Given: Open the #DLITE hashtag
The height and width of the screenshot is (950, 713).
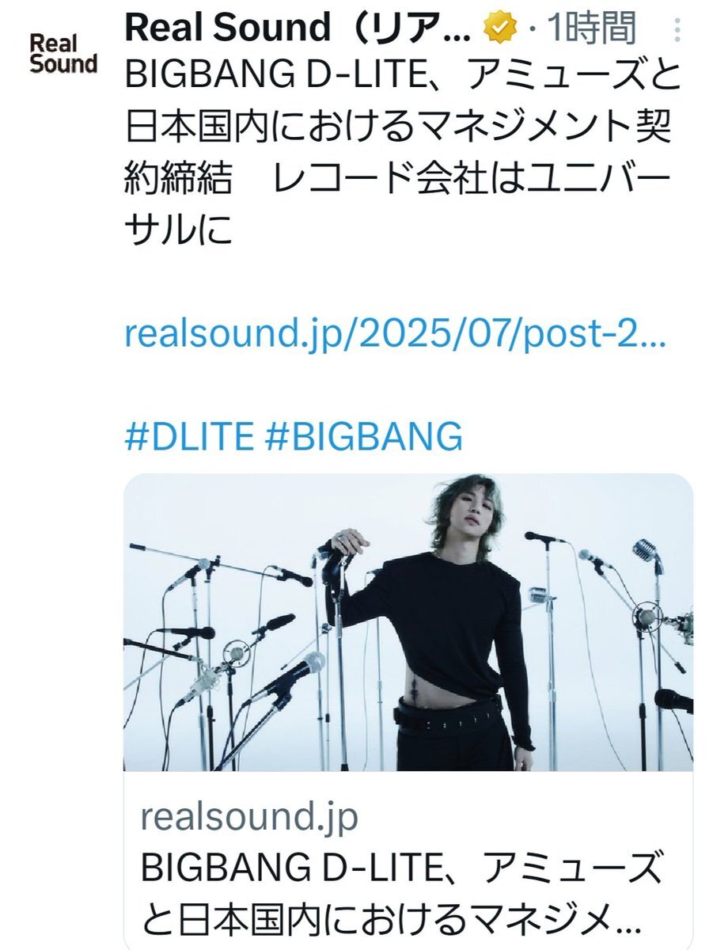Looking at the screenshot, I should click(190, 435).
